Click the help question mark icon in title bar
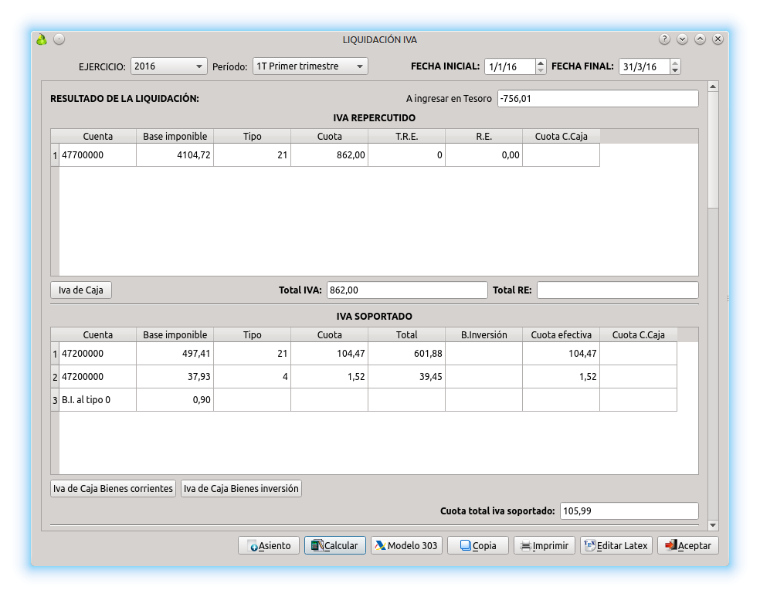This screenshot has height=597, width=760. pos(664,39)
